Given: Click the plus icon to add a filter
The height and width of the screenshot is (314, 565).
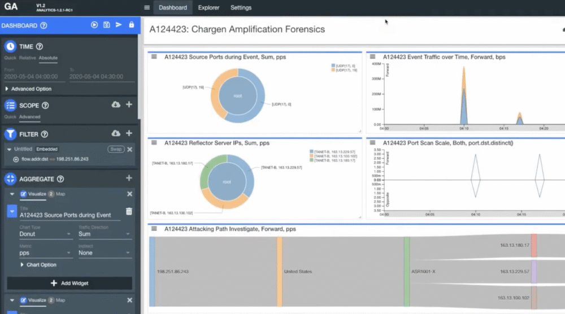Looking at the screenshot, I should coord(129,133).
